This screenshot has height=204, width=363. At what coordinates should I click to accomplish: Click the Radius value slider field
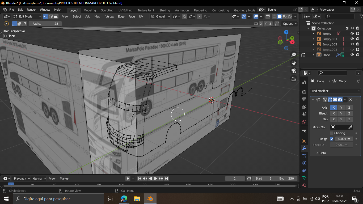click(45, 24)
